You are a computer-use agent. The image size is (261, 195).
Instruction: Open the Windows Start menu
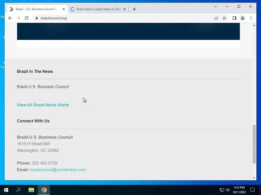pos(6,190)
